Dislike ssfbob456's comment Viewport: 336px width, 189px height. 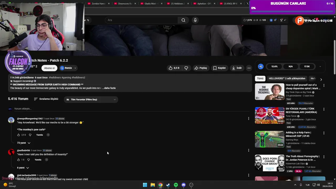[29, 160]
